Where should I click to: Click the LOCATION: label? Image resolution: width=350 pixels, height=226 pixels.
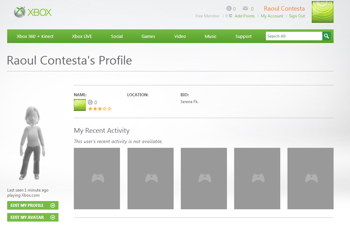point(138,95)
